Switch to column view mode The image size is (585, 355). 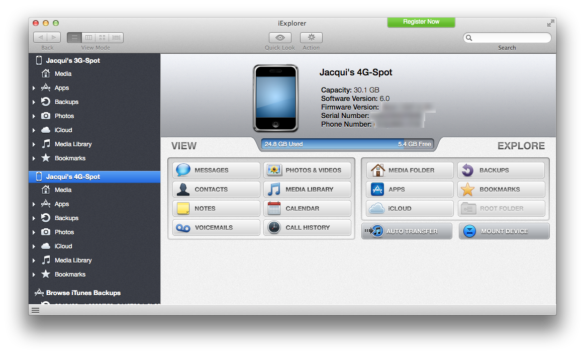pyautogui.click(x=88, y=38)
